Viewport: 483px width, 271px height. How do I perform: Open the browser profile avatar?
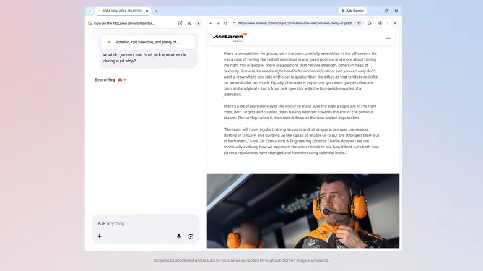pos(380,23)
